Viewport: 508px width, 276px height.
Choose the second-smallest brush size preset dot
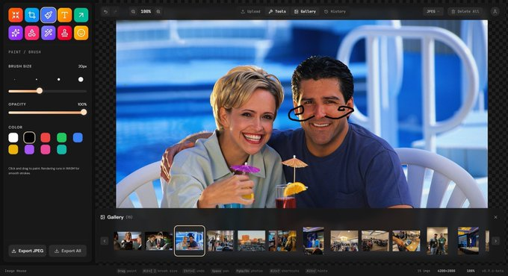37,79
